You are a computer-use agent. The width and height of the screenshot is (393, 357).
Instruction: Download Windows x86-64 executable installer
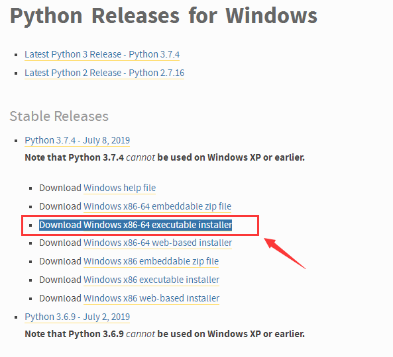(x=158, y=225)
